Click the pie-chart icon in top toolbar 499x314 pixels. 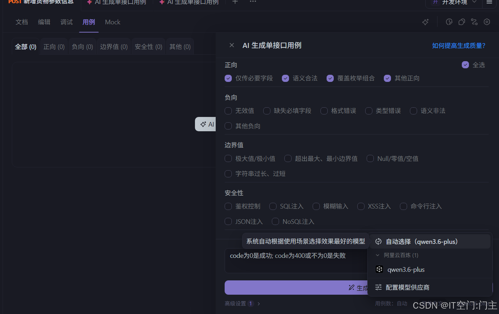click(449, 22)
